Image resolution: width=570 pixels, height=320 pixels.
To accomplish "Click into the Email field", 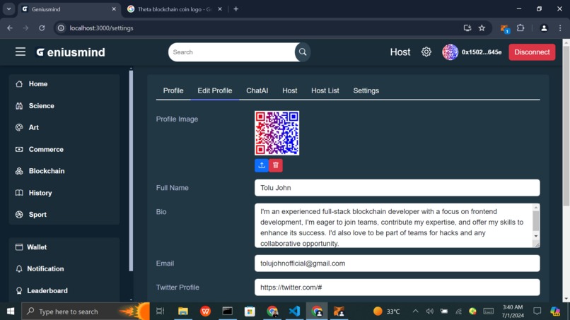I will click(x=397, y=263).
